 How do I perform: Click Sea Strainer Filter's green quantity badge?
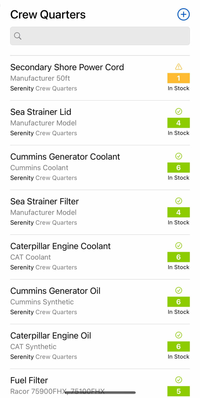pos(178,212)
